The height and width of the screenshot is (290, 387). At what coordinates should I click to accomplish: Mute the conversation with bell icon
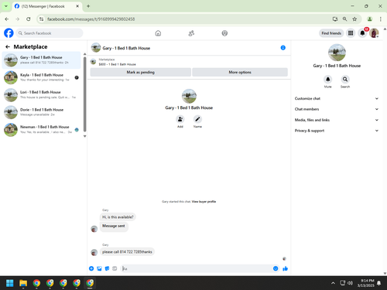click(328, 79)
